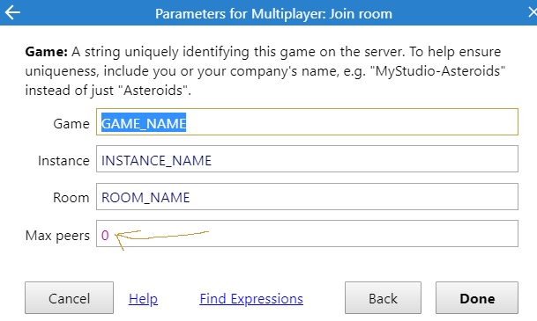Confirm parameters with the Done button
Screen dimensions: 537x321
(x=477, y=298)
